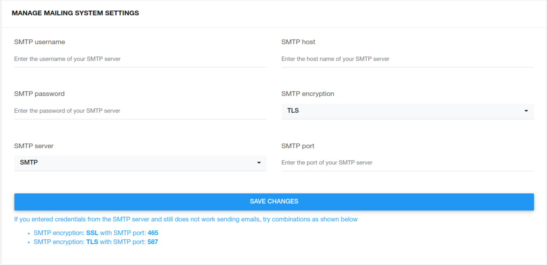Click the "SMTP host" label text
This screenshot has height=265, width=547.
click(x=298, y=42)
